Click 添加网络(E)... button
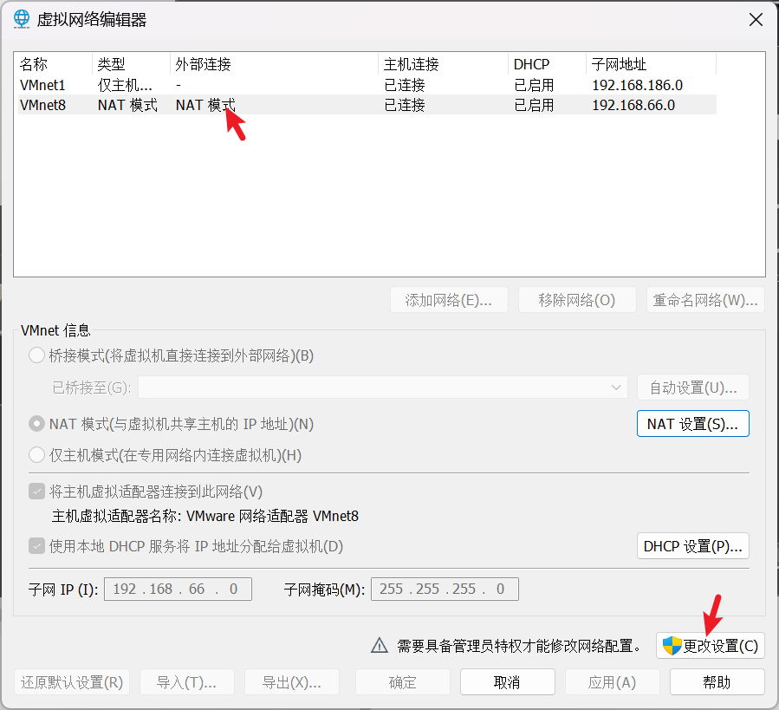 click(x=449, y=300)
